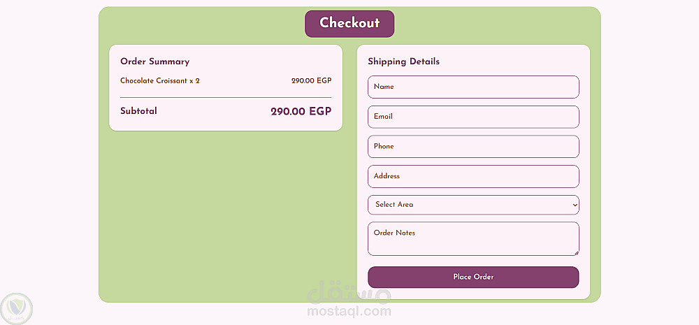Click the Select Area chevron arrow
Viewport: 699px width, 325px height.
pyautogui.click(x=575, y=205)
